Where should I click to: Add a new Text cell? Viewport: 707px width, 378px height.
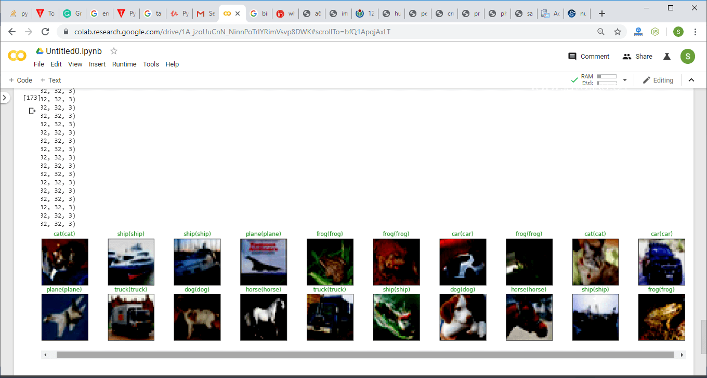point(51,80)
